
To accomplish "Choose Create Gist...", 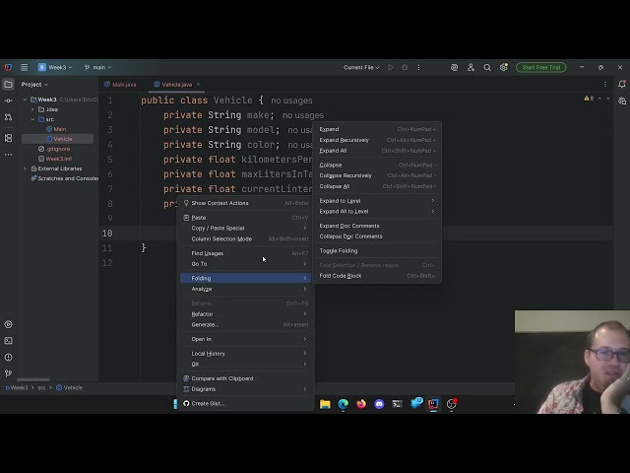I will click(246, 403).
